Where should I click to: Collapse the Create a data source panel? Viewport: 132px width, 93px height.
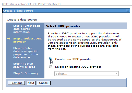tap(128, 11)
